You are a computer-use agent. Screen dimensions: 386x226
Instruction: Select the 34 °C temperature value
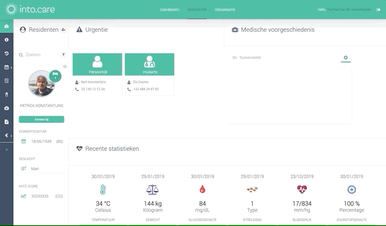pos(103,204)
